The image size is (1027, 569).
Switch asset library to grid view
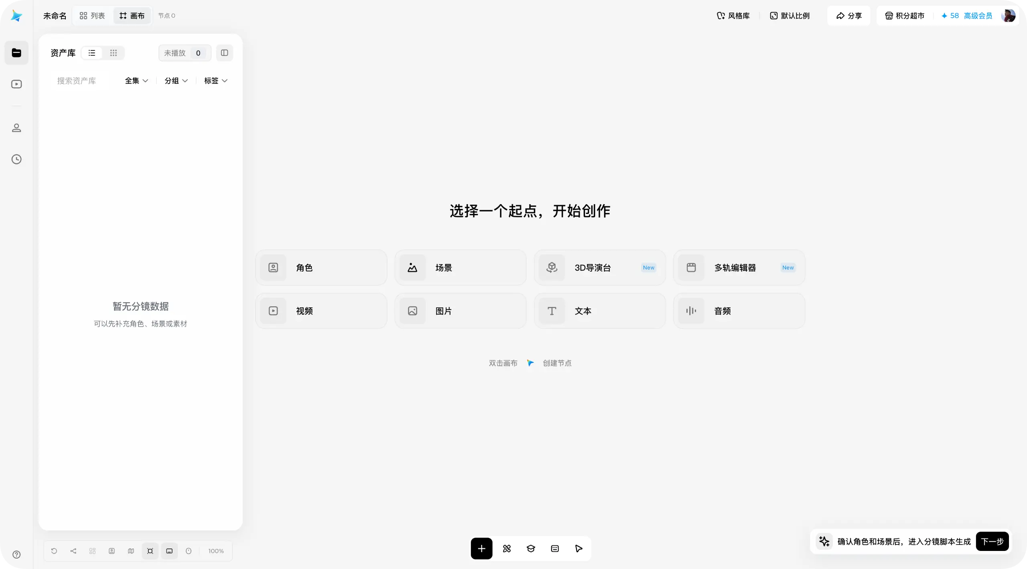(114, 53)
